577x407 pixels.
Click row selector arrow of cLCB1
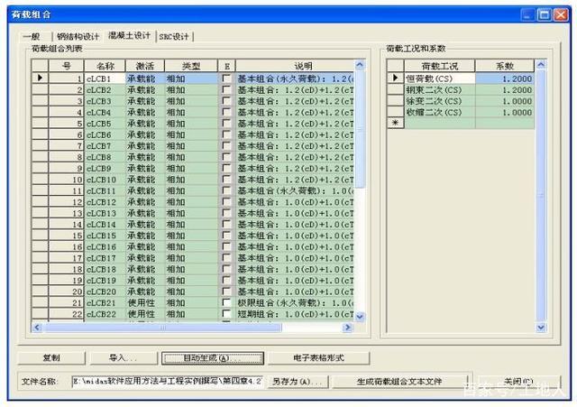(40, 79)
